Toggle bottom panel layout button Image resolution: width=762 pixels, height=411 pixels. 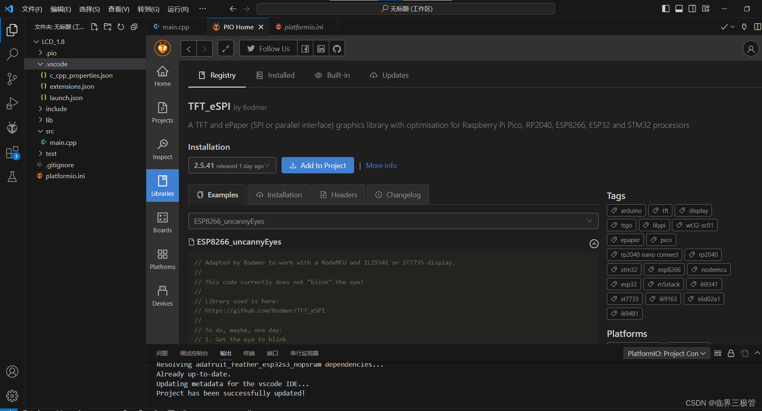(679, 9)
